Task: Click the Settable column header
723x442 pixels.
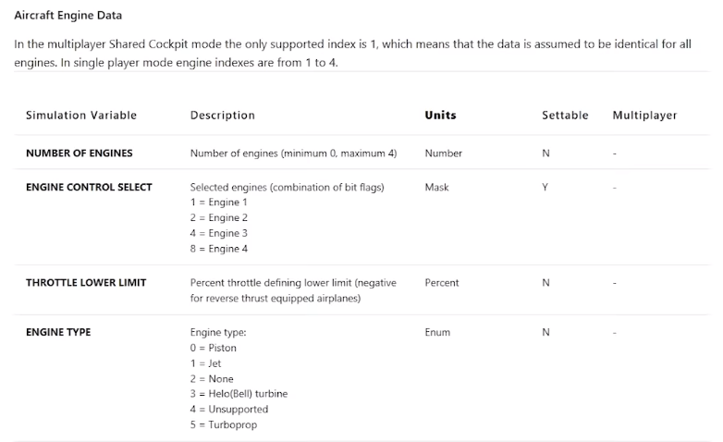Action: pos(564,116)
